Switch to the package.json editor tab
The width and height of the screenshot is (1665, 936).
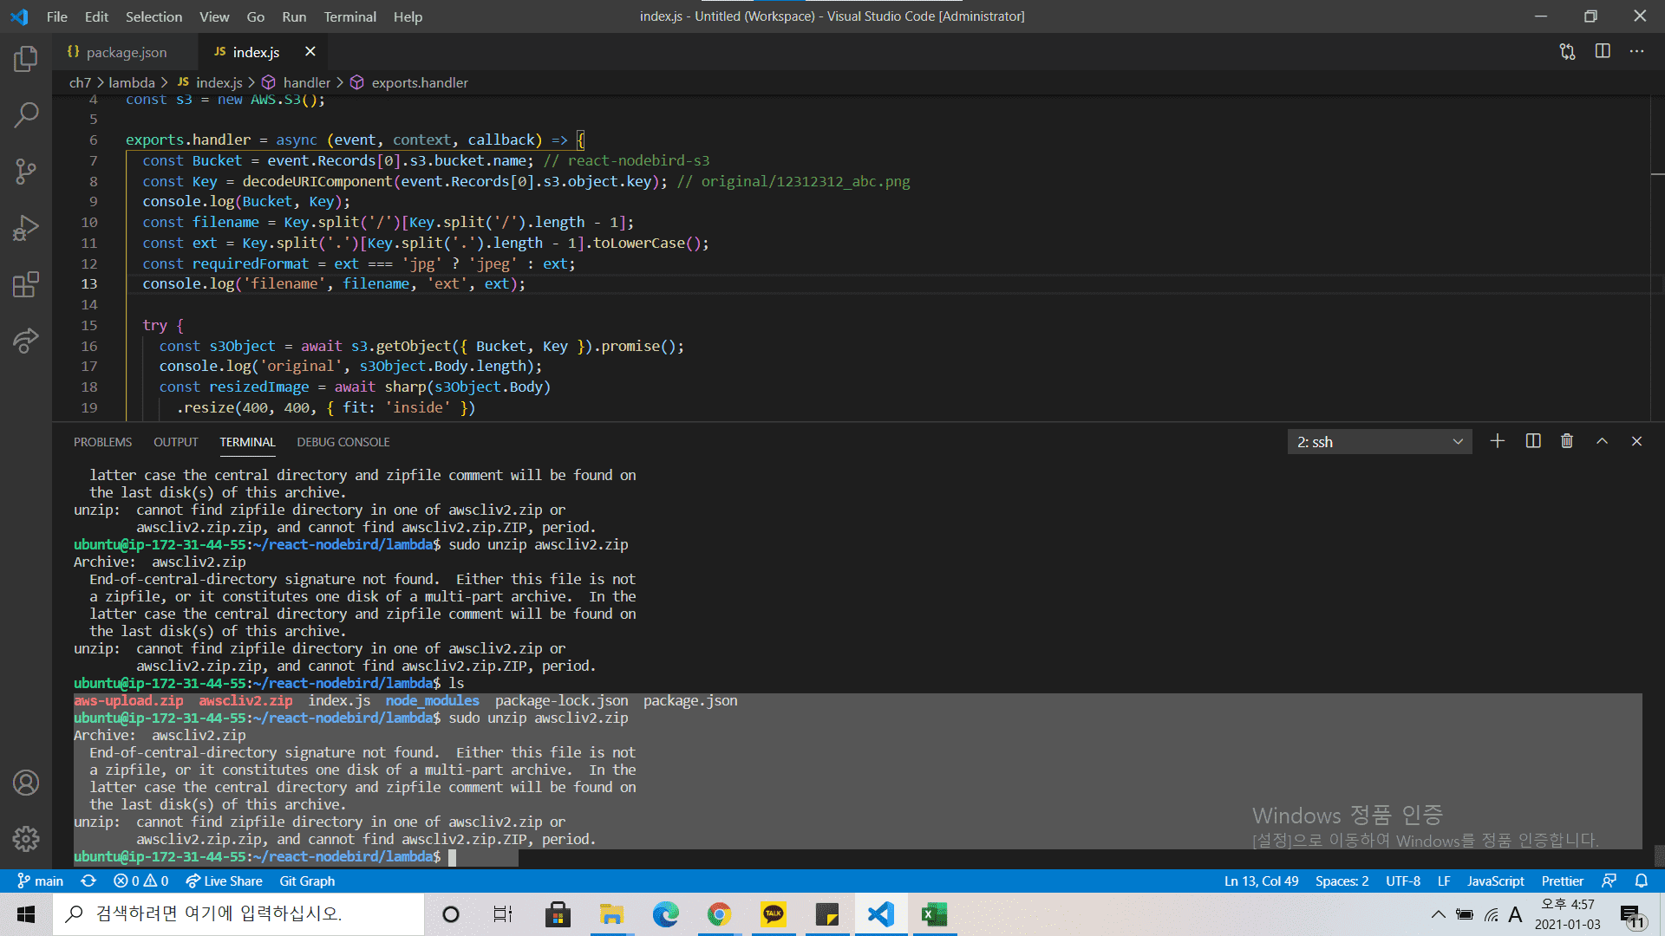pos(126,52)
